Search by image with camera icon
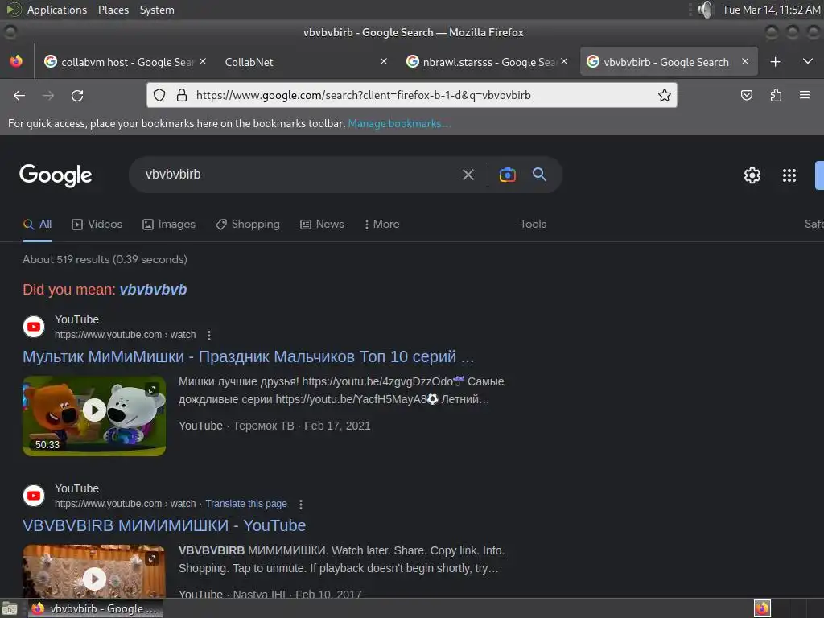This screenshot has height=618, width=824. click(507, 175)
